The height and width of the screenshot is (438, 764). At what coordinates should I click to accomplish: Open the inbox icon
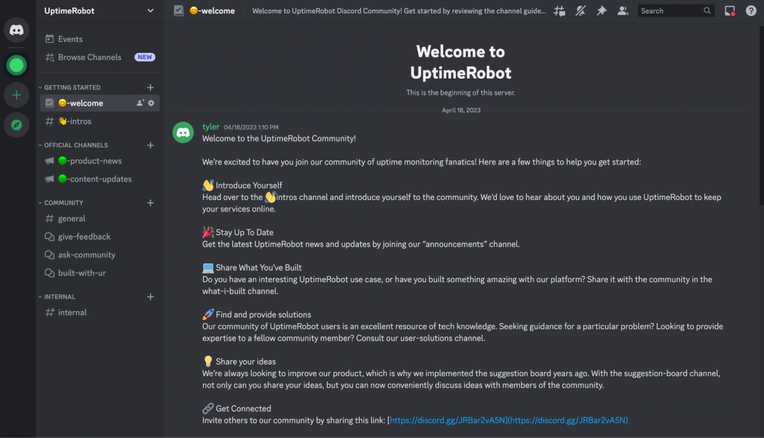tap(730, 11)
